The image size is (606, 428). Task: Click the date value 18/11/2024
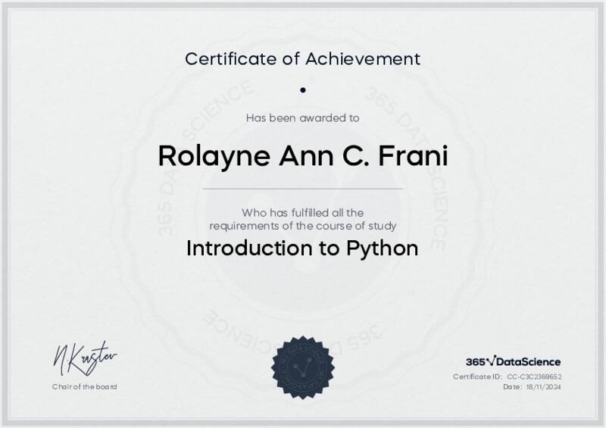(543, 387)
